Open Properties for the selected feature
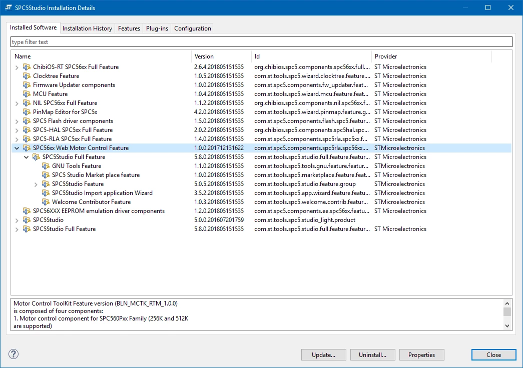523x368 pixels. 421,354
